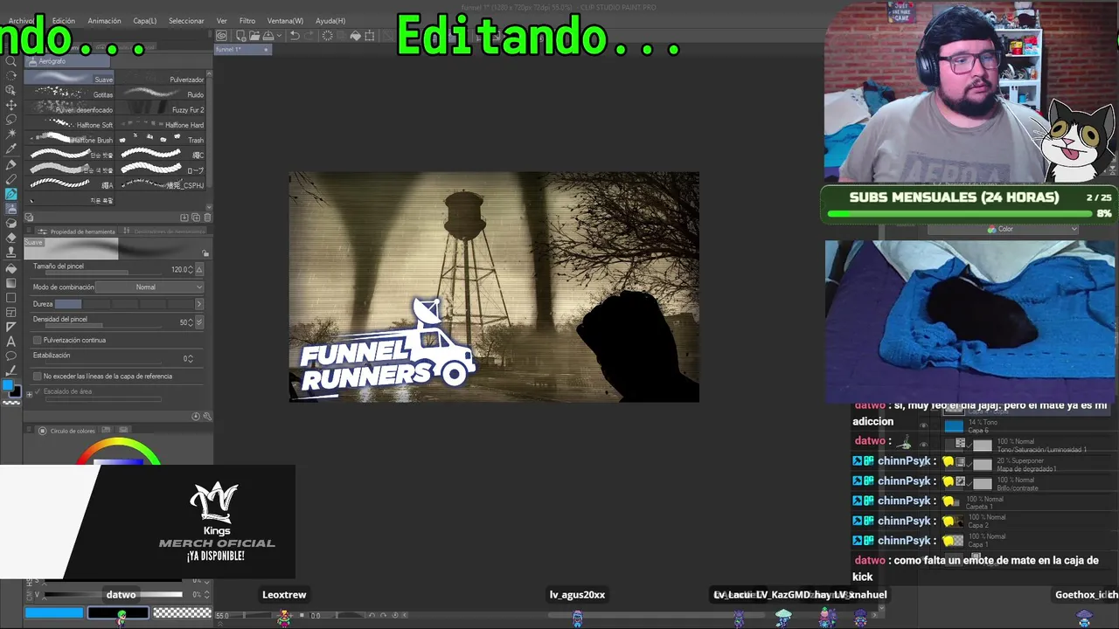1119x629 pixels.
Task: Click the Save icon in command bar
Action: click(268, 36)
